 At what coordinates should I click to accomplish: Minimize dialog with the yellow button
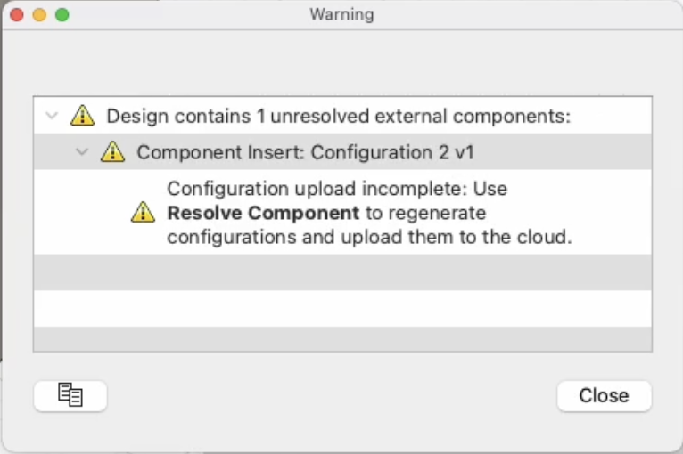(x=39, y=15)
